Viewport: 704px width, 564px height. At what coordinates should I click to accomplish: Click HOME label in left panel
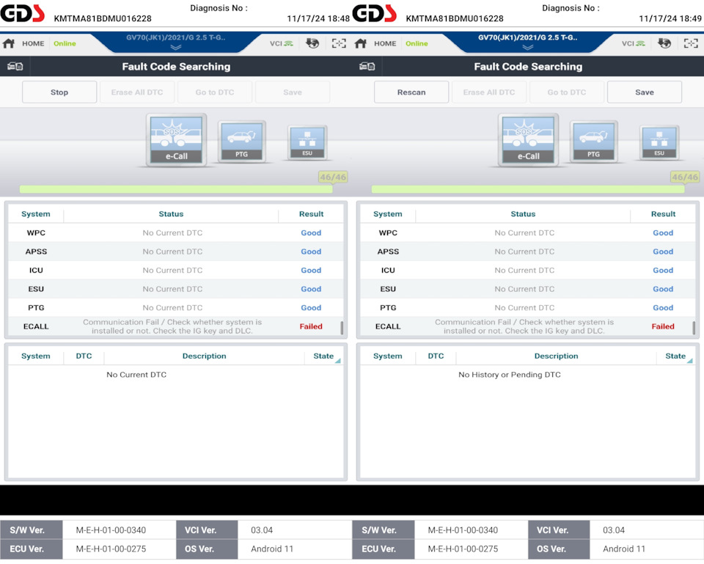click(33, 43)
